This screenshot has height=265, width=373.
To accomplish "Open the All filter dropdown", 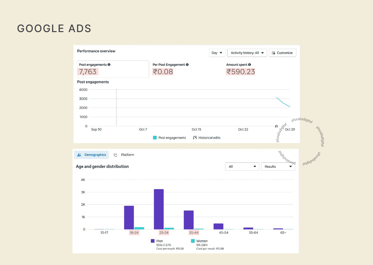I will (242, 167).
